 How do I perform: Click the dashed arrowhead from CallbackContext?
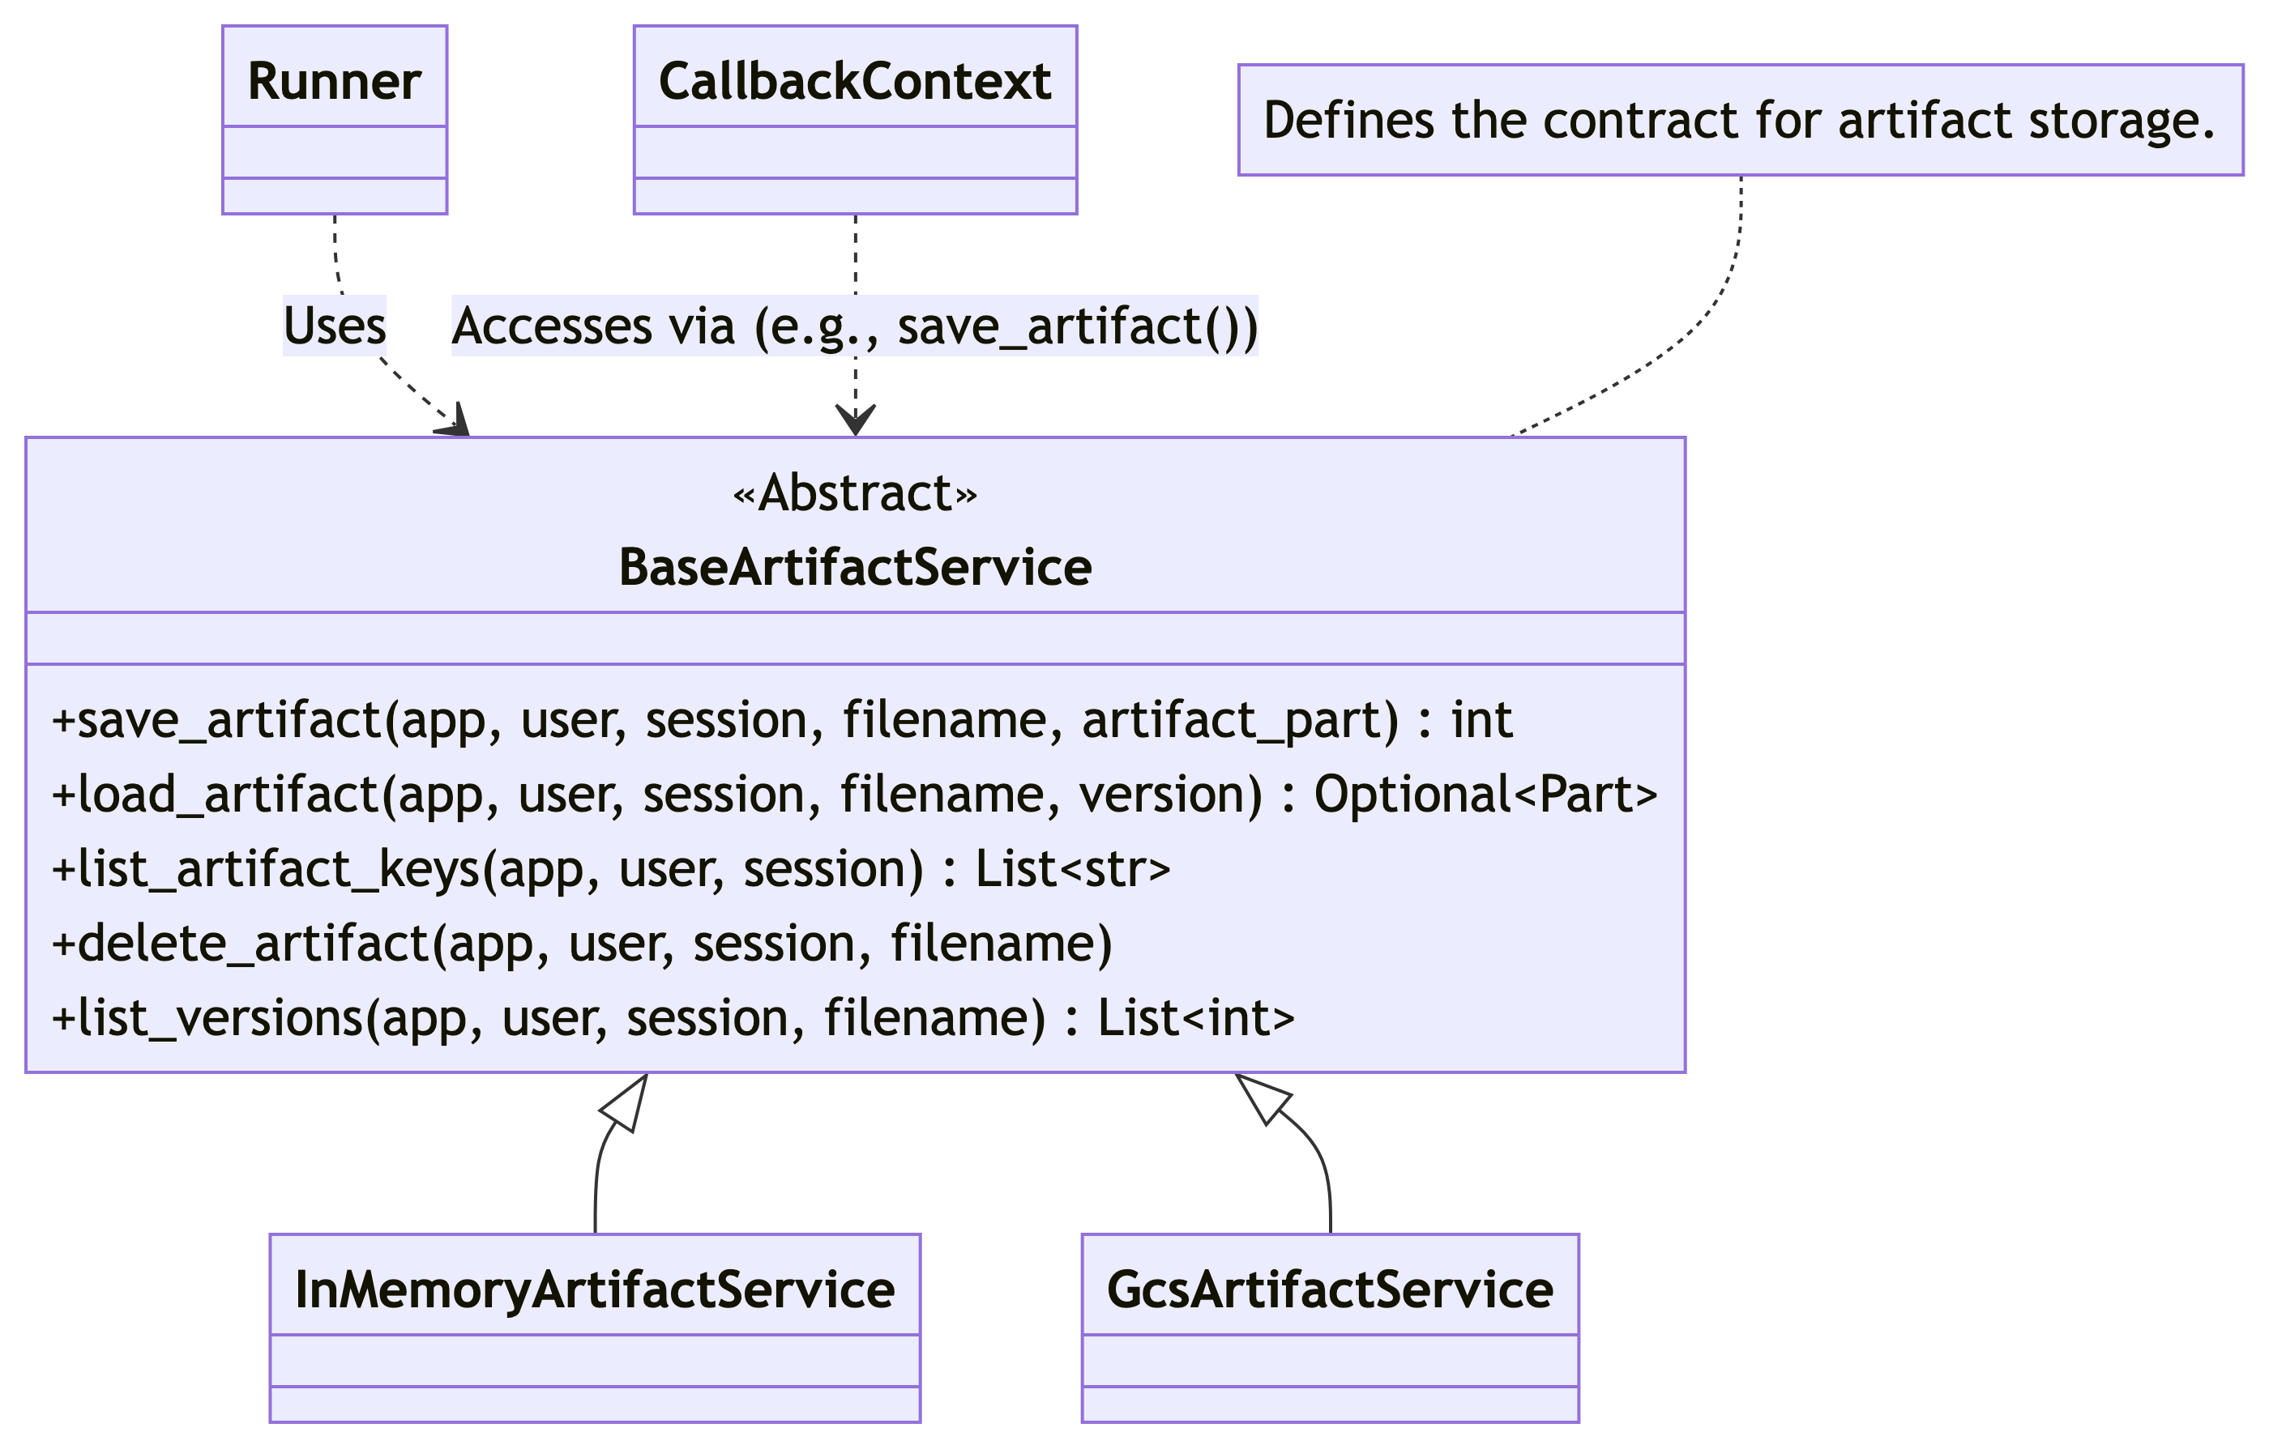(855, 420)
